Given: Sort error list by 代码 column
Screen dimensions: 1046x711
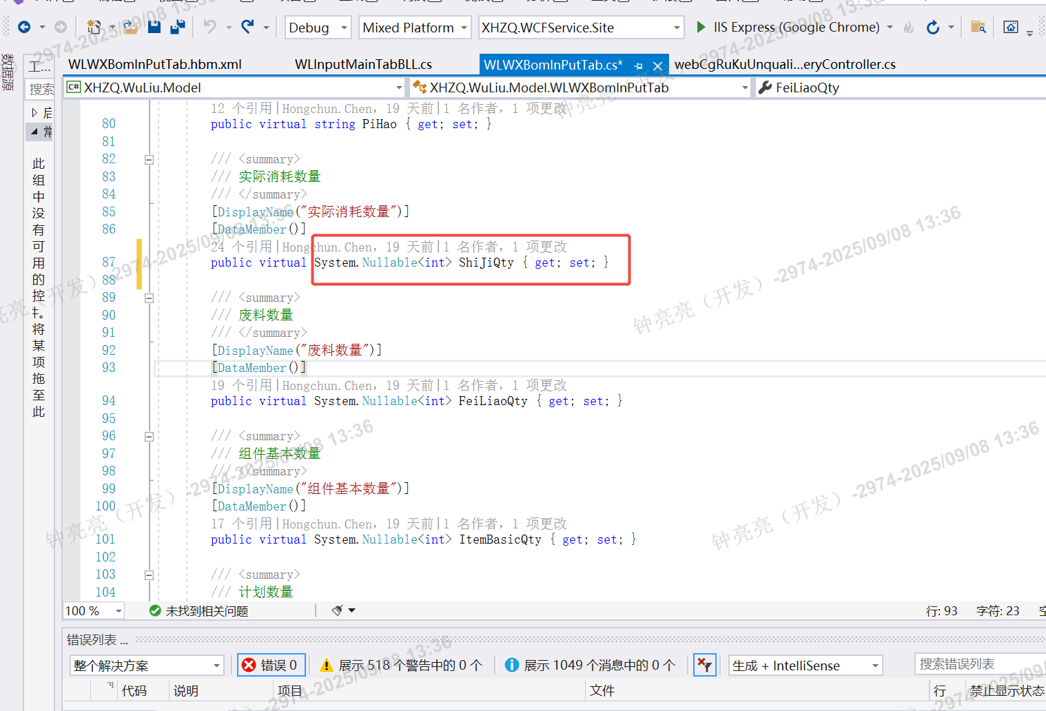Looking at the screenshot, I should tap(134, 690).
